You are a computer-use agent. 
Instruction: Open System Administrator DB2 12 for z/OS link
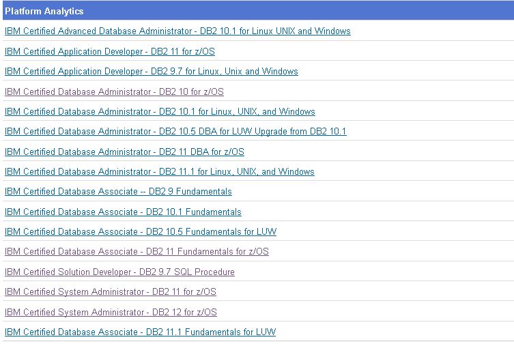coord(111,312)
